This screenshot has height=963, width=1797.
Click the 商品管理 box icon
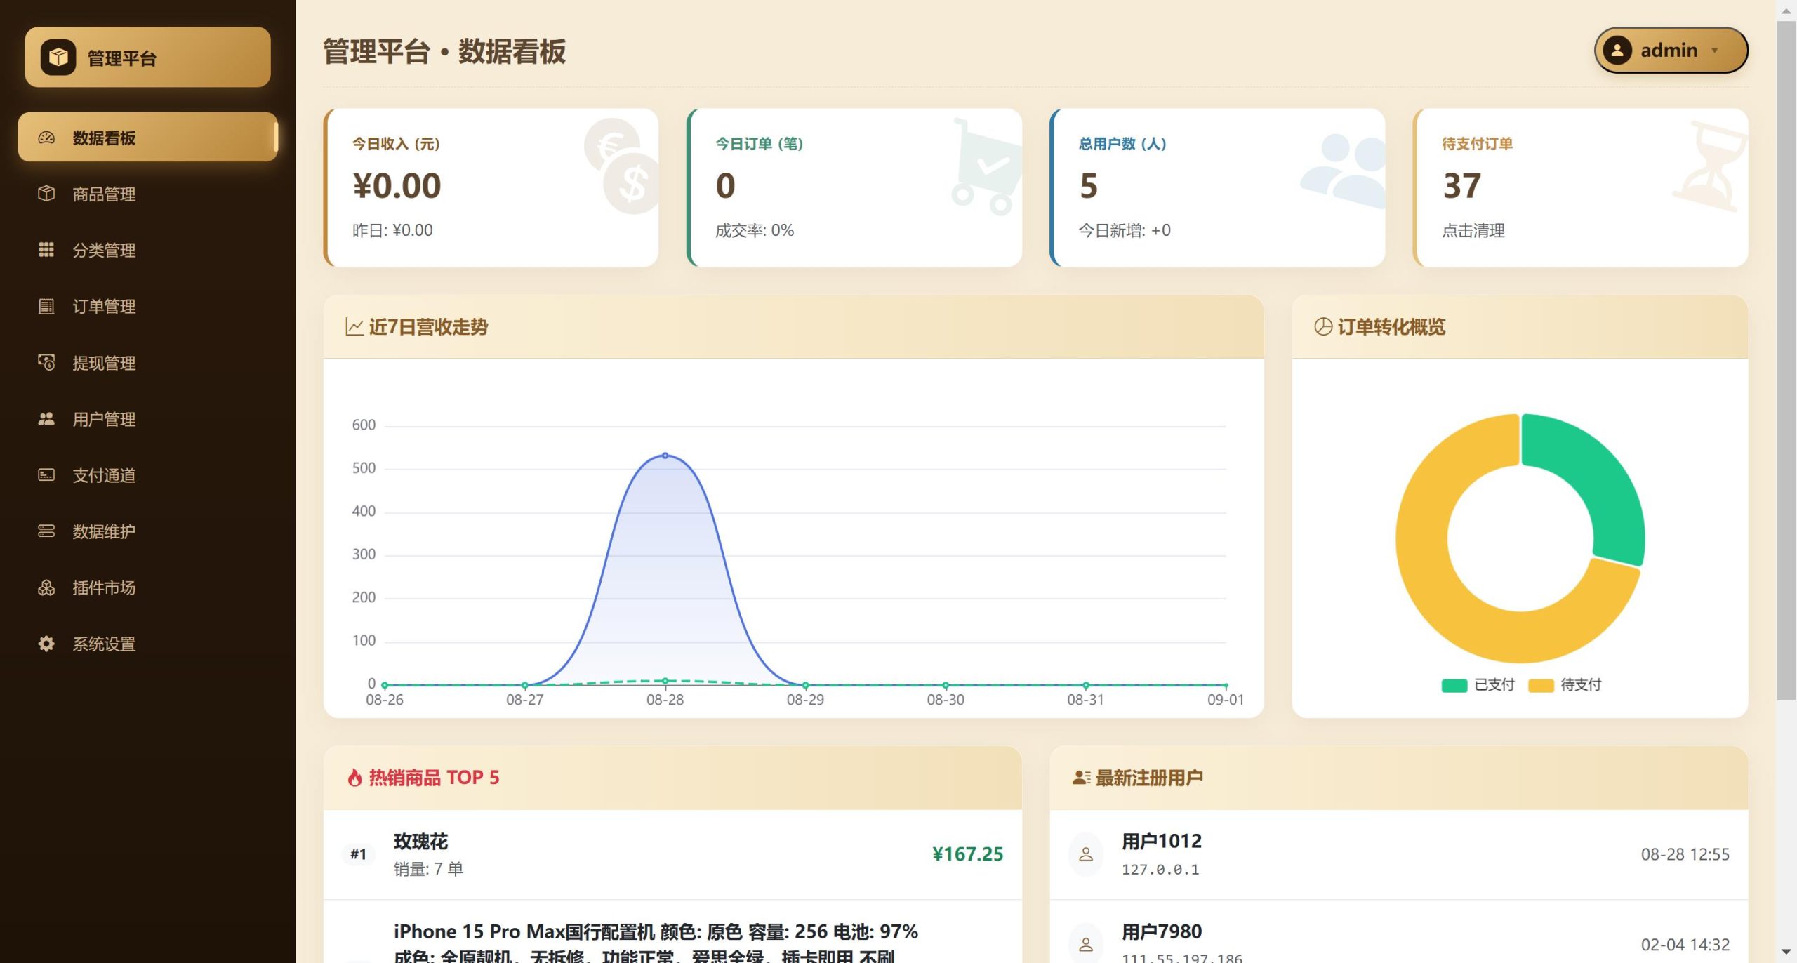click(x=46, y=194)
